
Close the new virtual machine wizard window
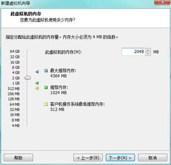pos(162,2)
